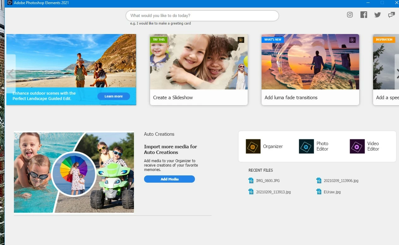Click the Photo Editor label text
The height and width of the screenshot is (245, 399).
tap(323, 146)
